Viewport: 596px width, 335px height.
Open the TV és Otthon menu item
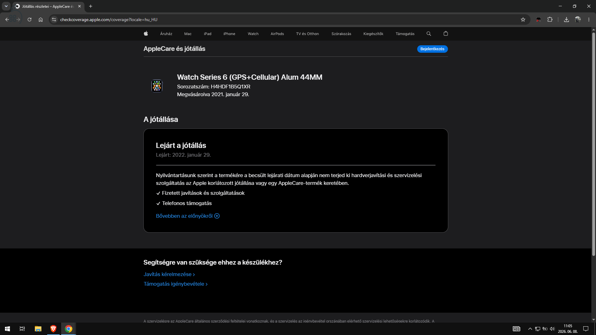pyautogui.click(x=308, y=34)
